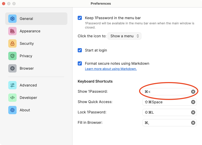Screen dimensions: 202x145
Task: Open the Developer code icon
Action: pos(12,98)
